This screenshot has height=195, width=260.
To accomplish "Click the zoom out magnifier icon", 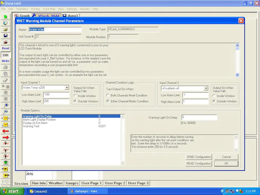I will coord(6,112).
